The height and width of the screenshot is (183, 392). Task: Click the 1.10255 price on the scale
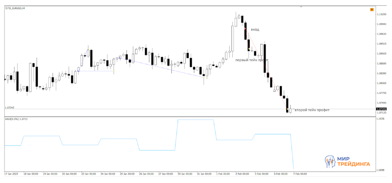[x=381, y=15]
